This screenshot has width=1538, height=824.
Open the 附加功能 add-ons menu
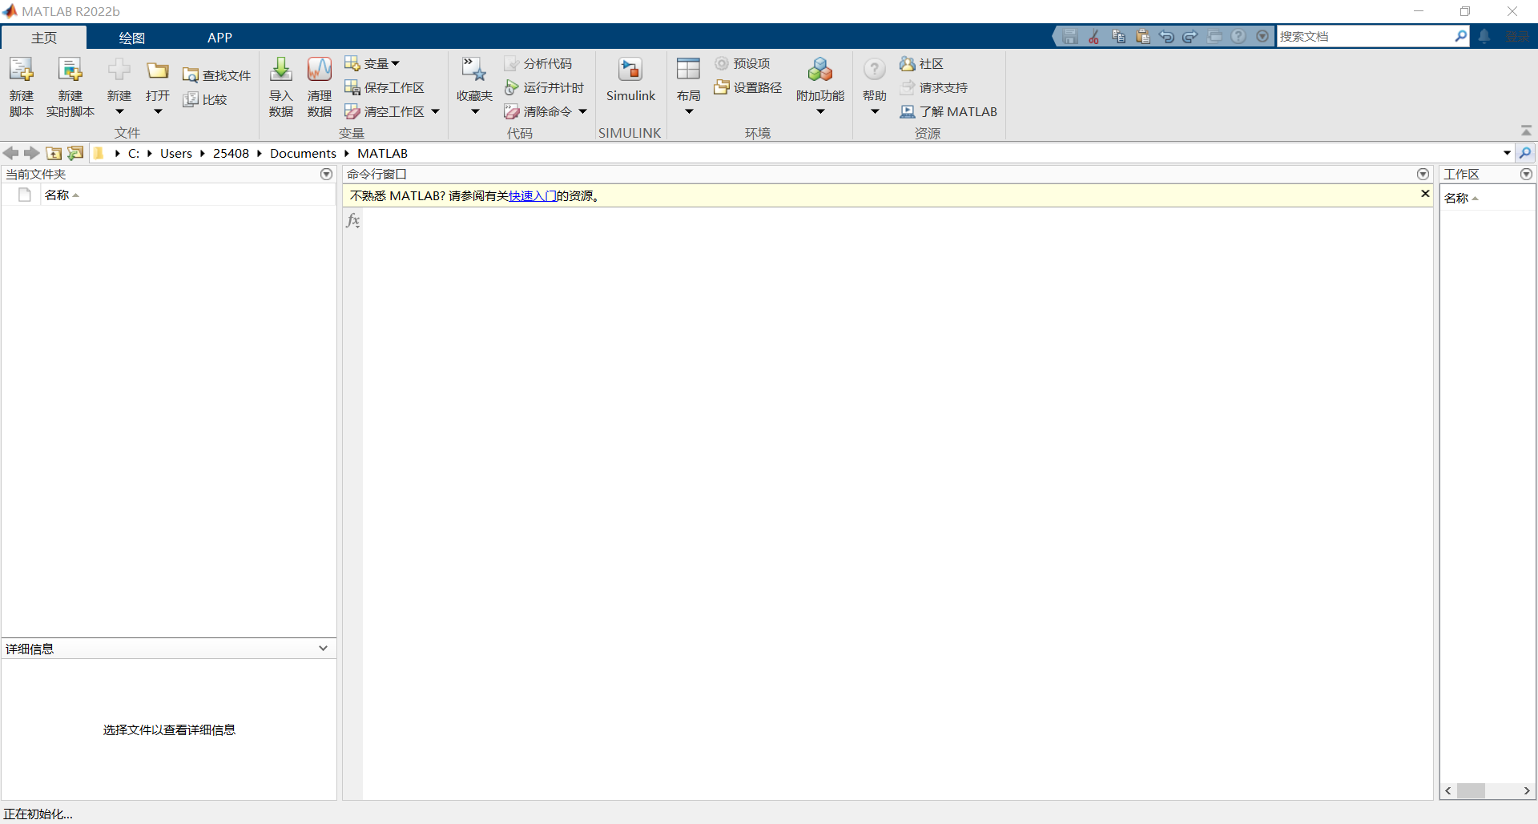pyautogui.click(x=819, y=86)
